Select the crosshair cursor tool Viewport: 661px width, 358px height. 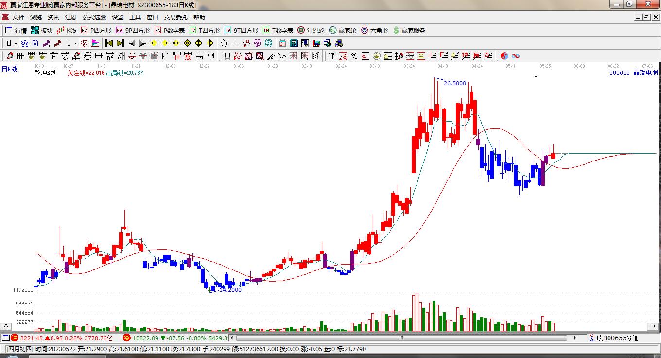click(235, 43)
